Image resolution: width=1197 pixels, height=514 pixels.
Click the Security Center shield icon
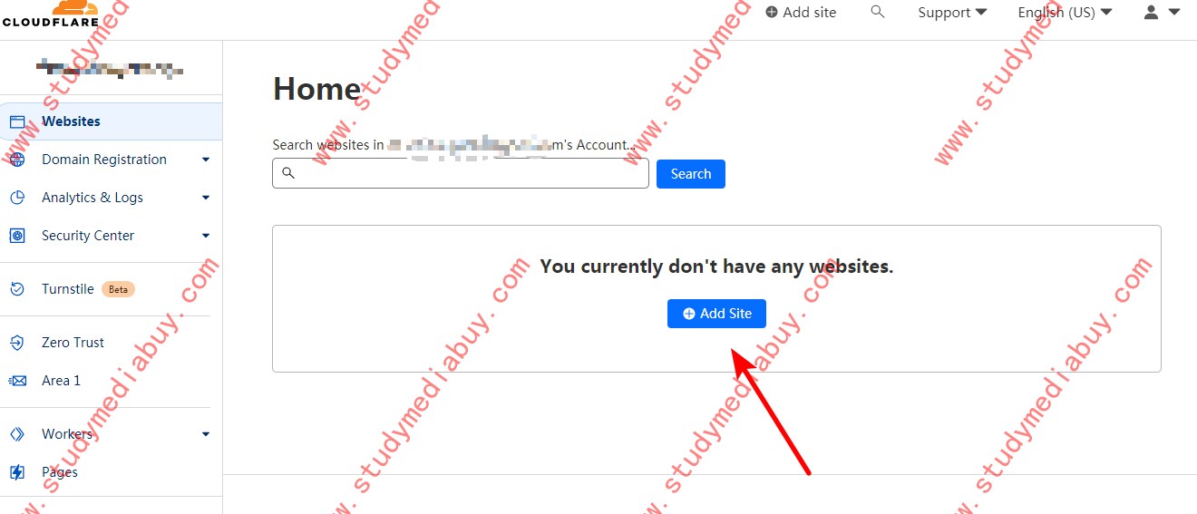(x=16, y=236)
